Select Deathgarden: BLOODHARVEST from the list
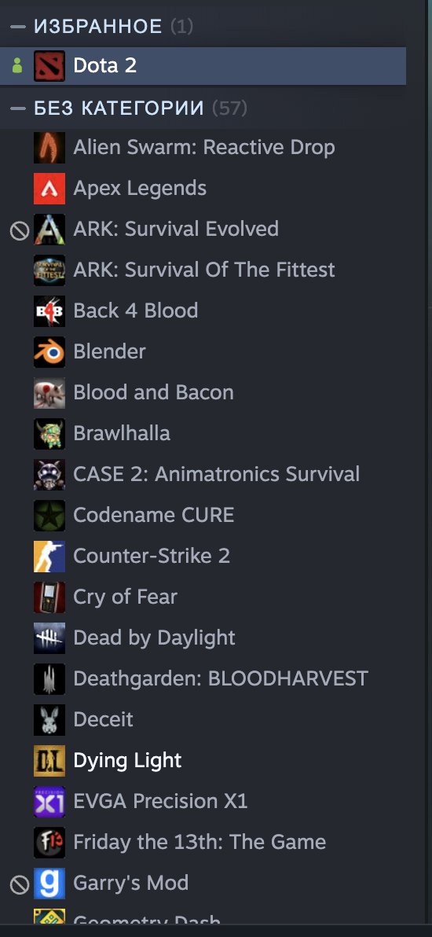432x937 pixels. click(x=203, y=678)
